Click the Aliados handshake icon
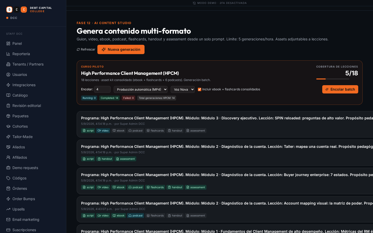This screenshot has width=373, height=233. point(8,147)
